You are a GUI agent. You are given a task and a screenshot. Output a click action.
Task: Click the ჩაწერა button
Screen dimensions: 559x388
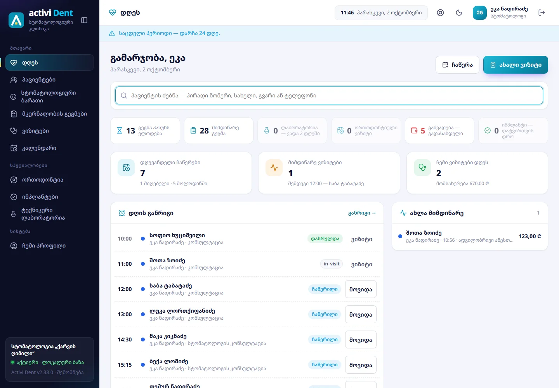(457, 65)
